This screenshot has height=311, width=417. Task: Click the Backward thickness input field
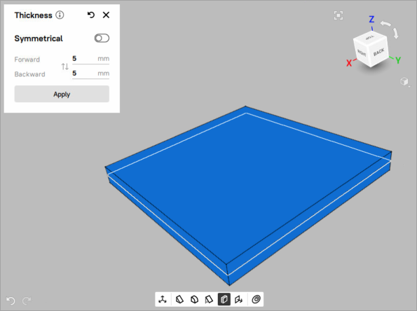pos(90,74)
